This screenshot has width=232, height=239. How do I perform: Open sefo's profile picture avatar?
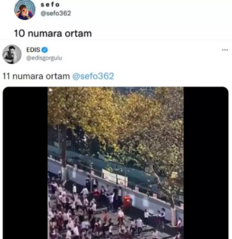(25, 10)
